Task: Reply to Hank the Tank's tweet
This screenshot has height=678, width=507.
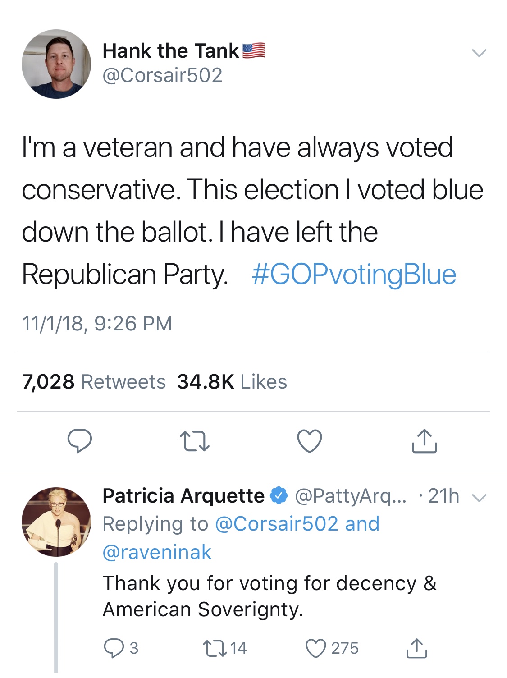Action: pos(80,440)
